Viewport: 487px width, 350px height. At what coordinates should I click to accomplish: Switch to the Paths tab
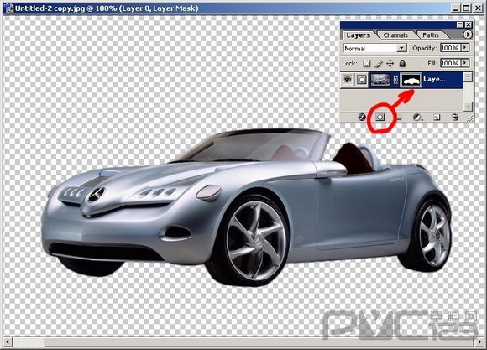coord(431,35)
